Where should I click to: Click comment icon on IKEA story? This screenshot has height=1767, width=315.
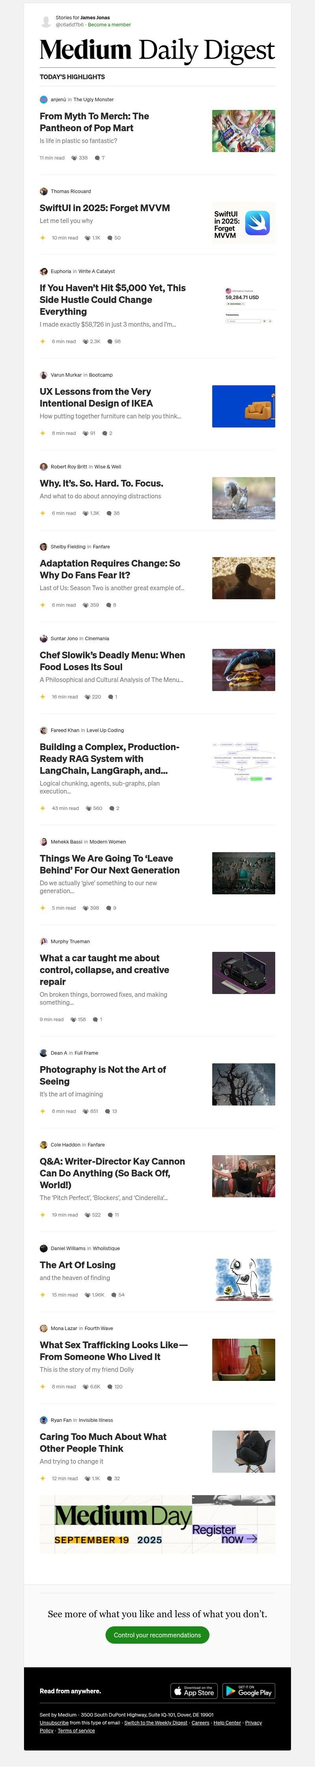(104, 433)
